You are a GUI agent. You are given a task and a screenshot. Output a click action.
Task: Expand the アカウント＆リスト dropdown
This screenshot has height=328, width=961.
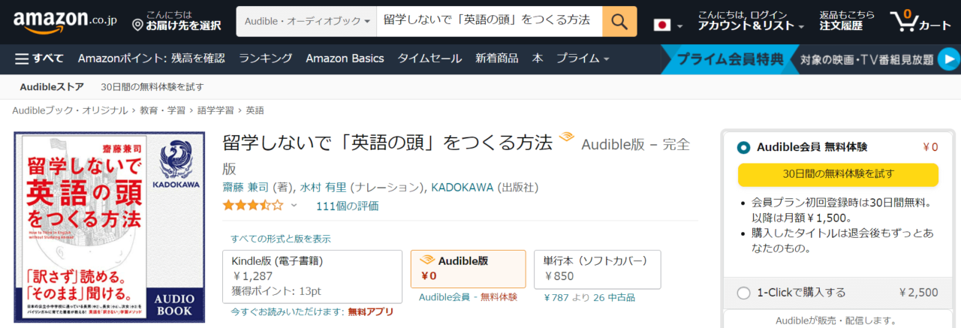click(751, 26)
